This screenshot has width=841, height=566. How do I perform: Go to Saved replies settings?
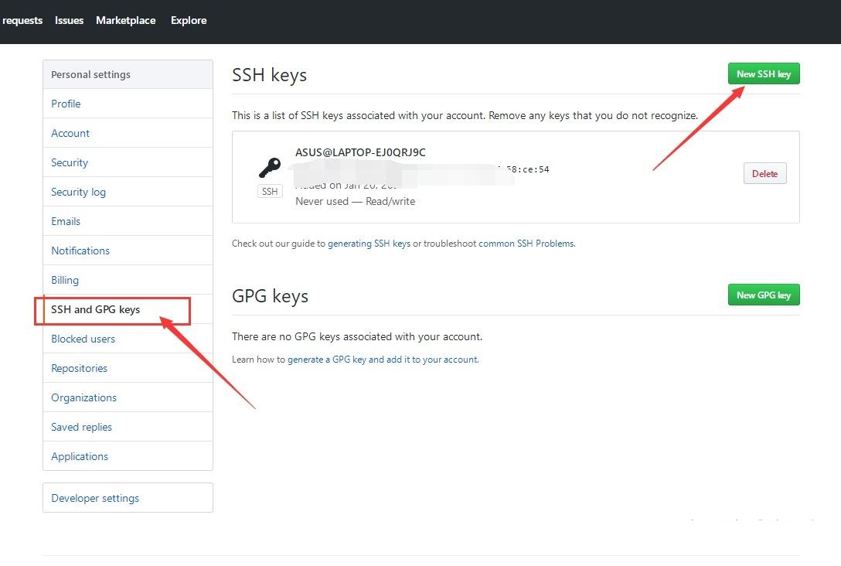point(81,427)
